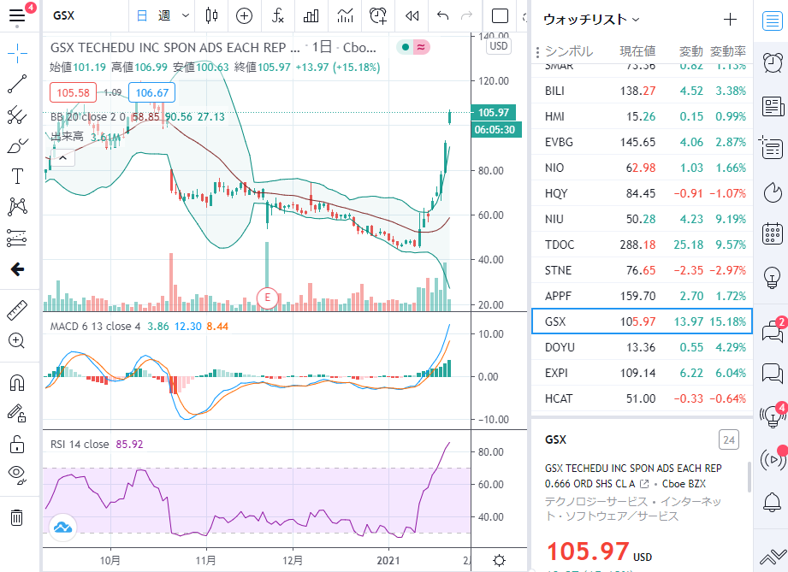Sort by シンボル column header
This screenshot has height=572, width=788.
(569, 51)
